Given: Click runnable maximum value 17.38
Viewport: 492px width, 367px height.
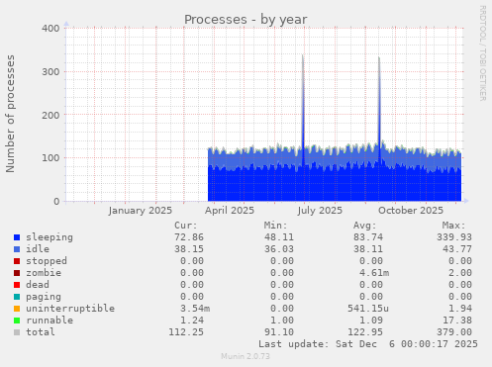Looking at the screenshot, I should [x=457, y=321].
